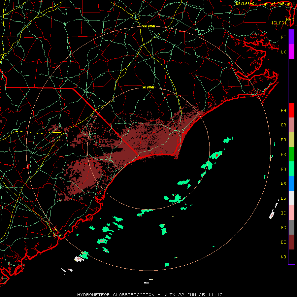Click the GC legend label
Image resolution: width=297 pixels, height=297 pixels.
283,228
